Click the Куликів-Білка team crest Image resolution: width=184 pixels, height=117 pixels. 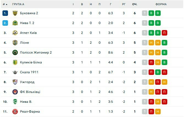click(x=15, y=62)
